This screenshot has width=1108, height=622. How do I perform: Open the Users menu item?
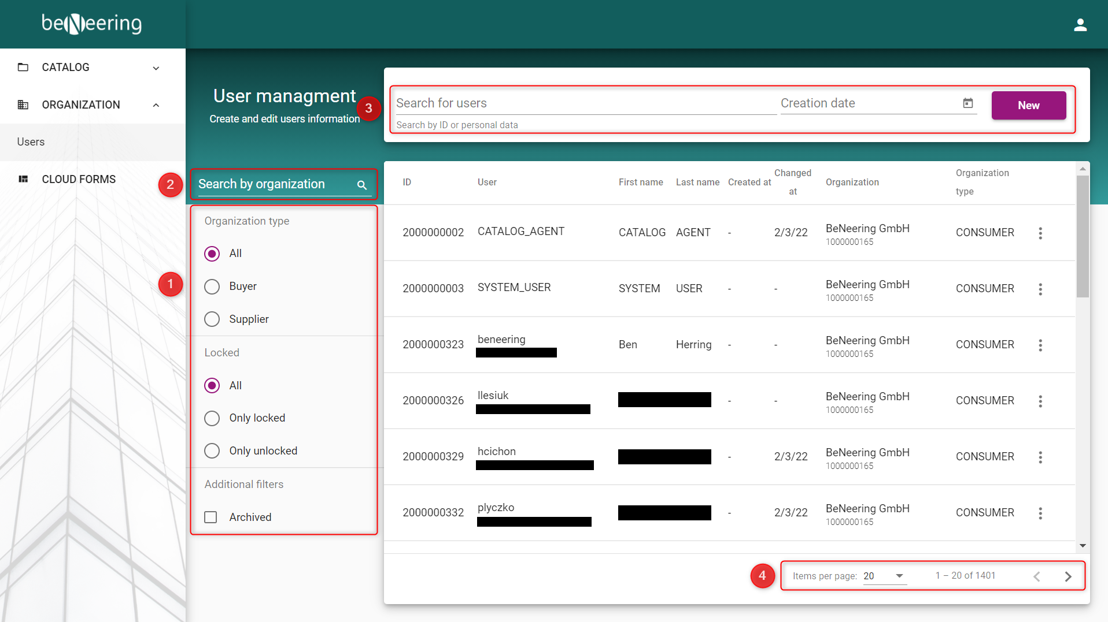(31, 142)
